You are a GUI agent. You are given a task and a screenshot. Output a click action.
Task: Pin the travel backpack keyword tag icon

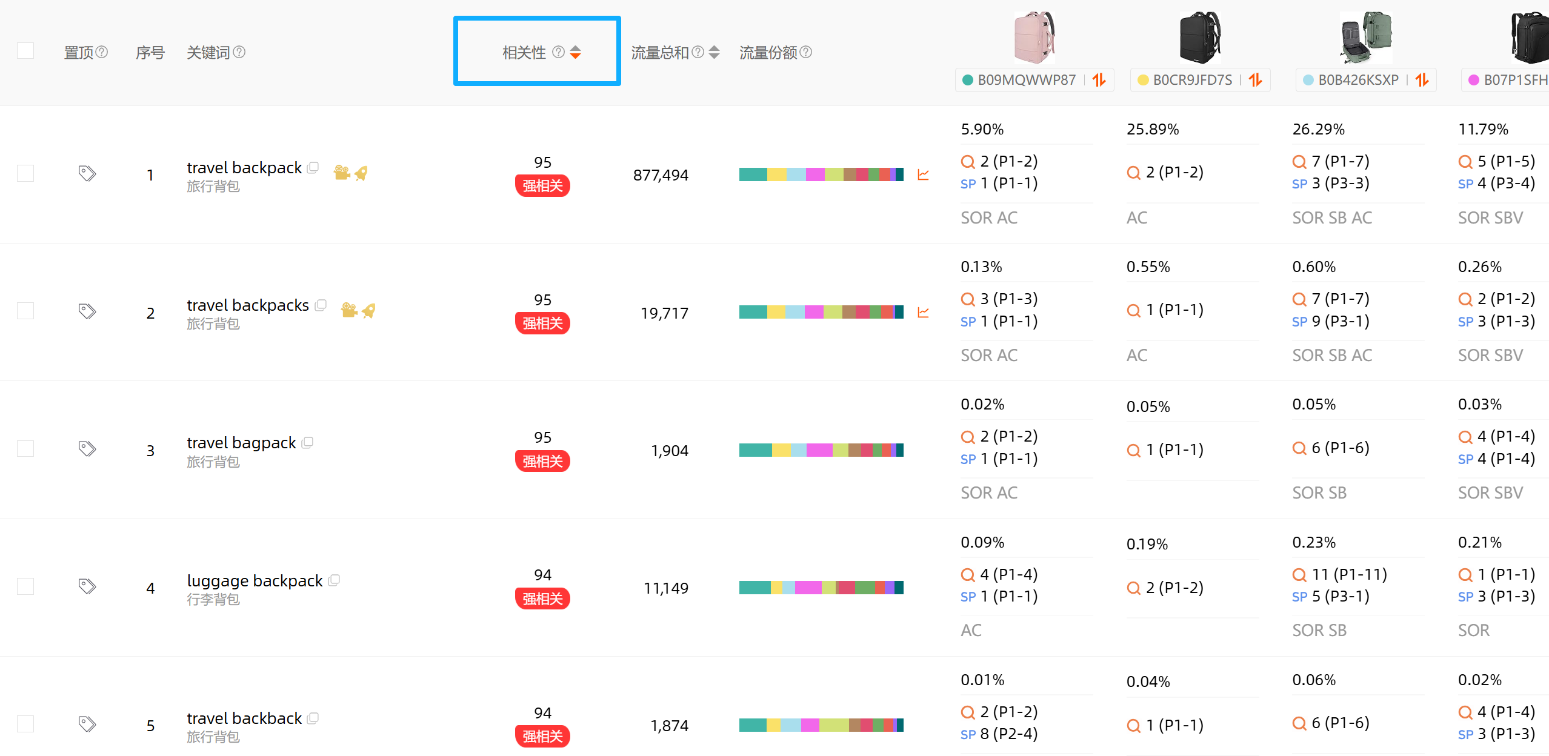point(87,174)
